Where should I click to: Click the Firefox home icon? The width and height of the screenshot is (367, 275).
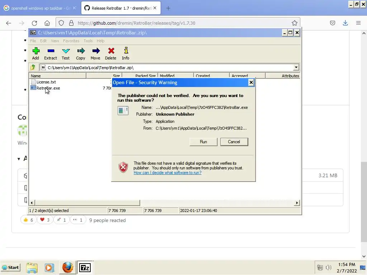tap(47, 23)
